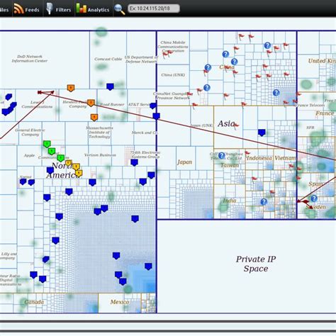336x336 pixels.
Task: Select blue marker below Comcast Cable
Action: [x=110, y=86]
